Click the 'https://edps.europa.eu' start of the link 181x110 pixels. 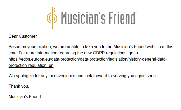pyautogui.click(x=29, y=59)
